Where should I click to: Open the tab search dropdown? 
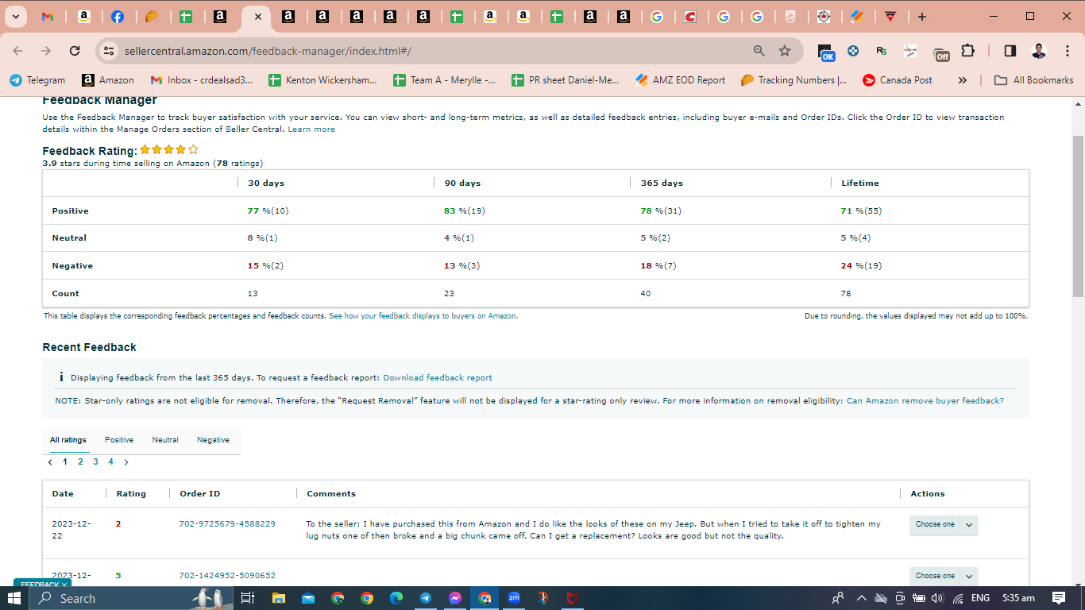(15, 17)
